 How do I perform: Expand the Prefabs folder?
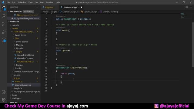pos(18,68)
